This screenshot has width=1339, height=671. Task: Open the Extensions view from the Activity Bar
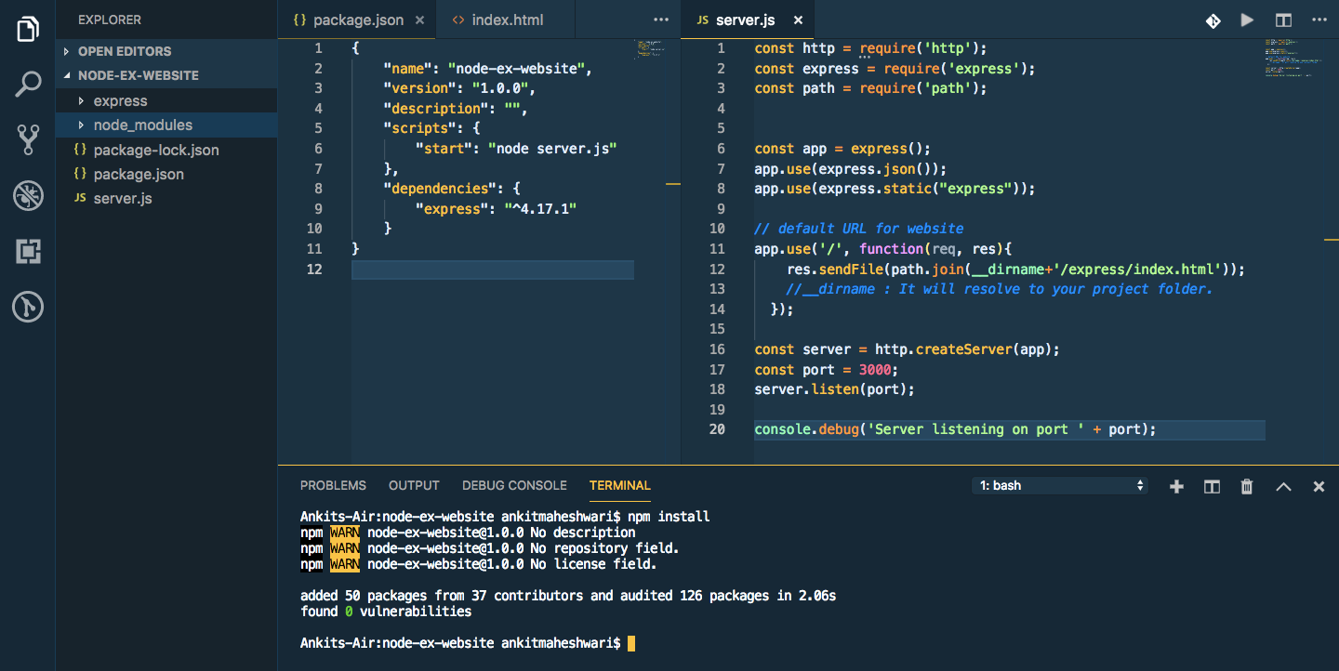click(x=27, y=251)
